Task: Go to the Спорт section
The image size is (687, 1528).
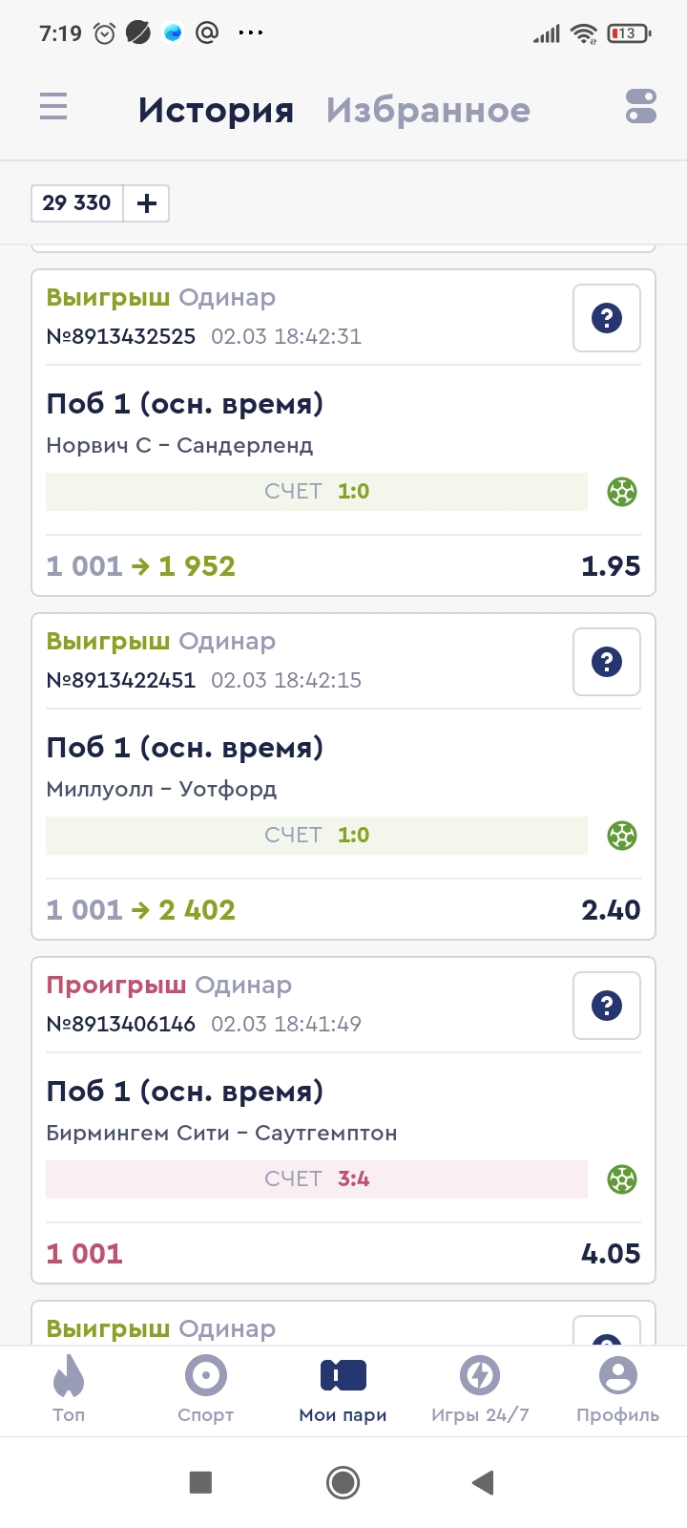Action: coord(205,1390)
